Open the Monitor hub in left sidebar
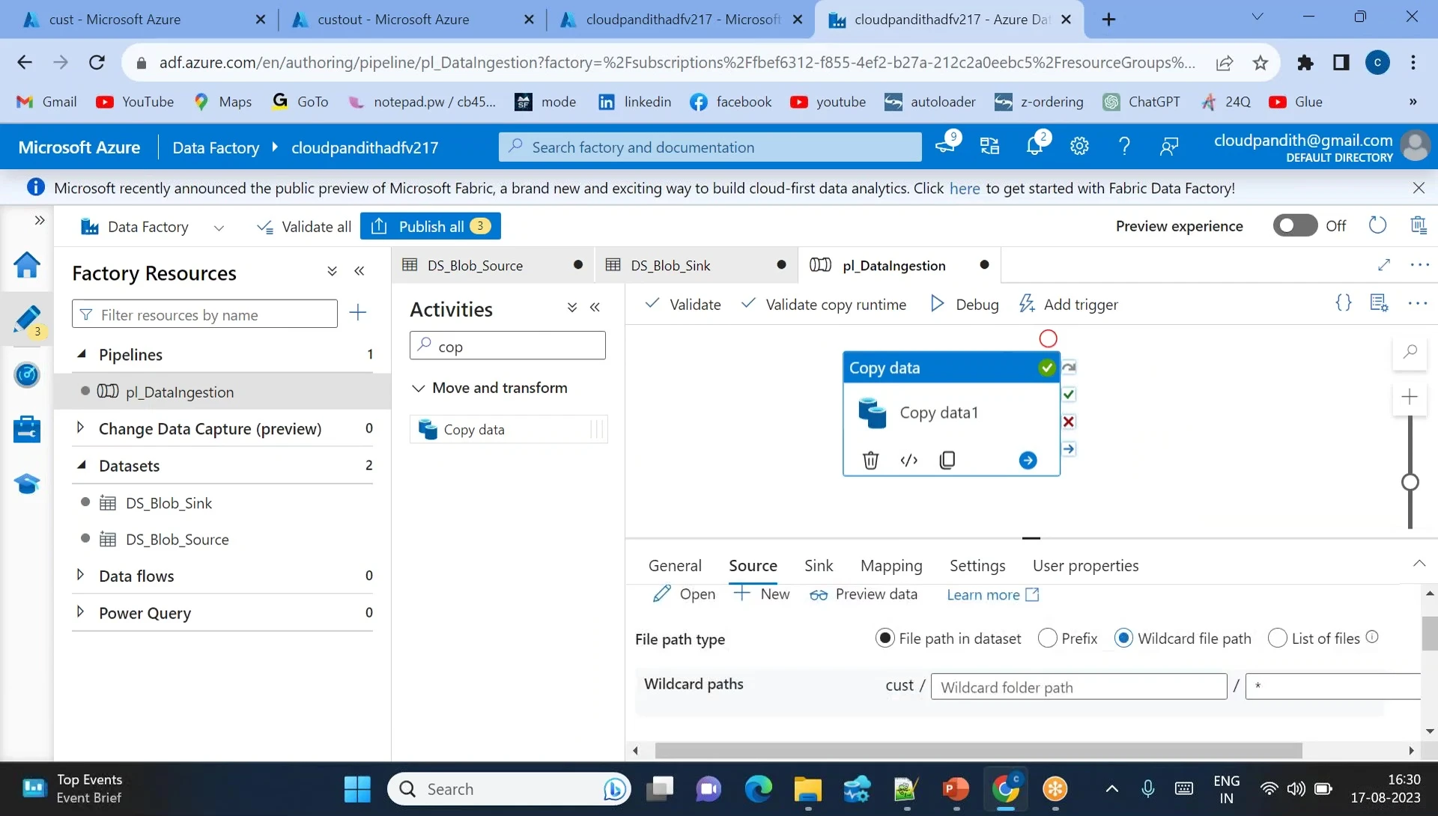Image resolution: width=1438 pixels, height=816 pixels. click(x=27, y=376)
